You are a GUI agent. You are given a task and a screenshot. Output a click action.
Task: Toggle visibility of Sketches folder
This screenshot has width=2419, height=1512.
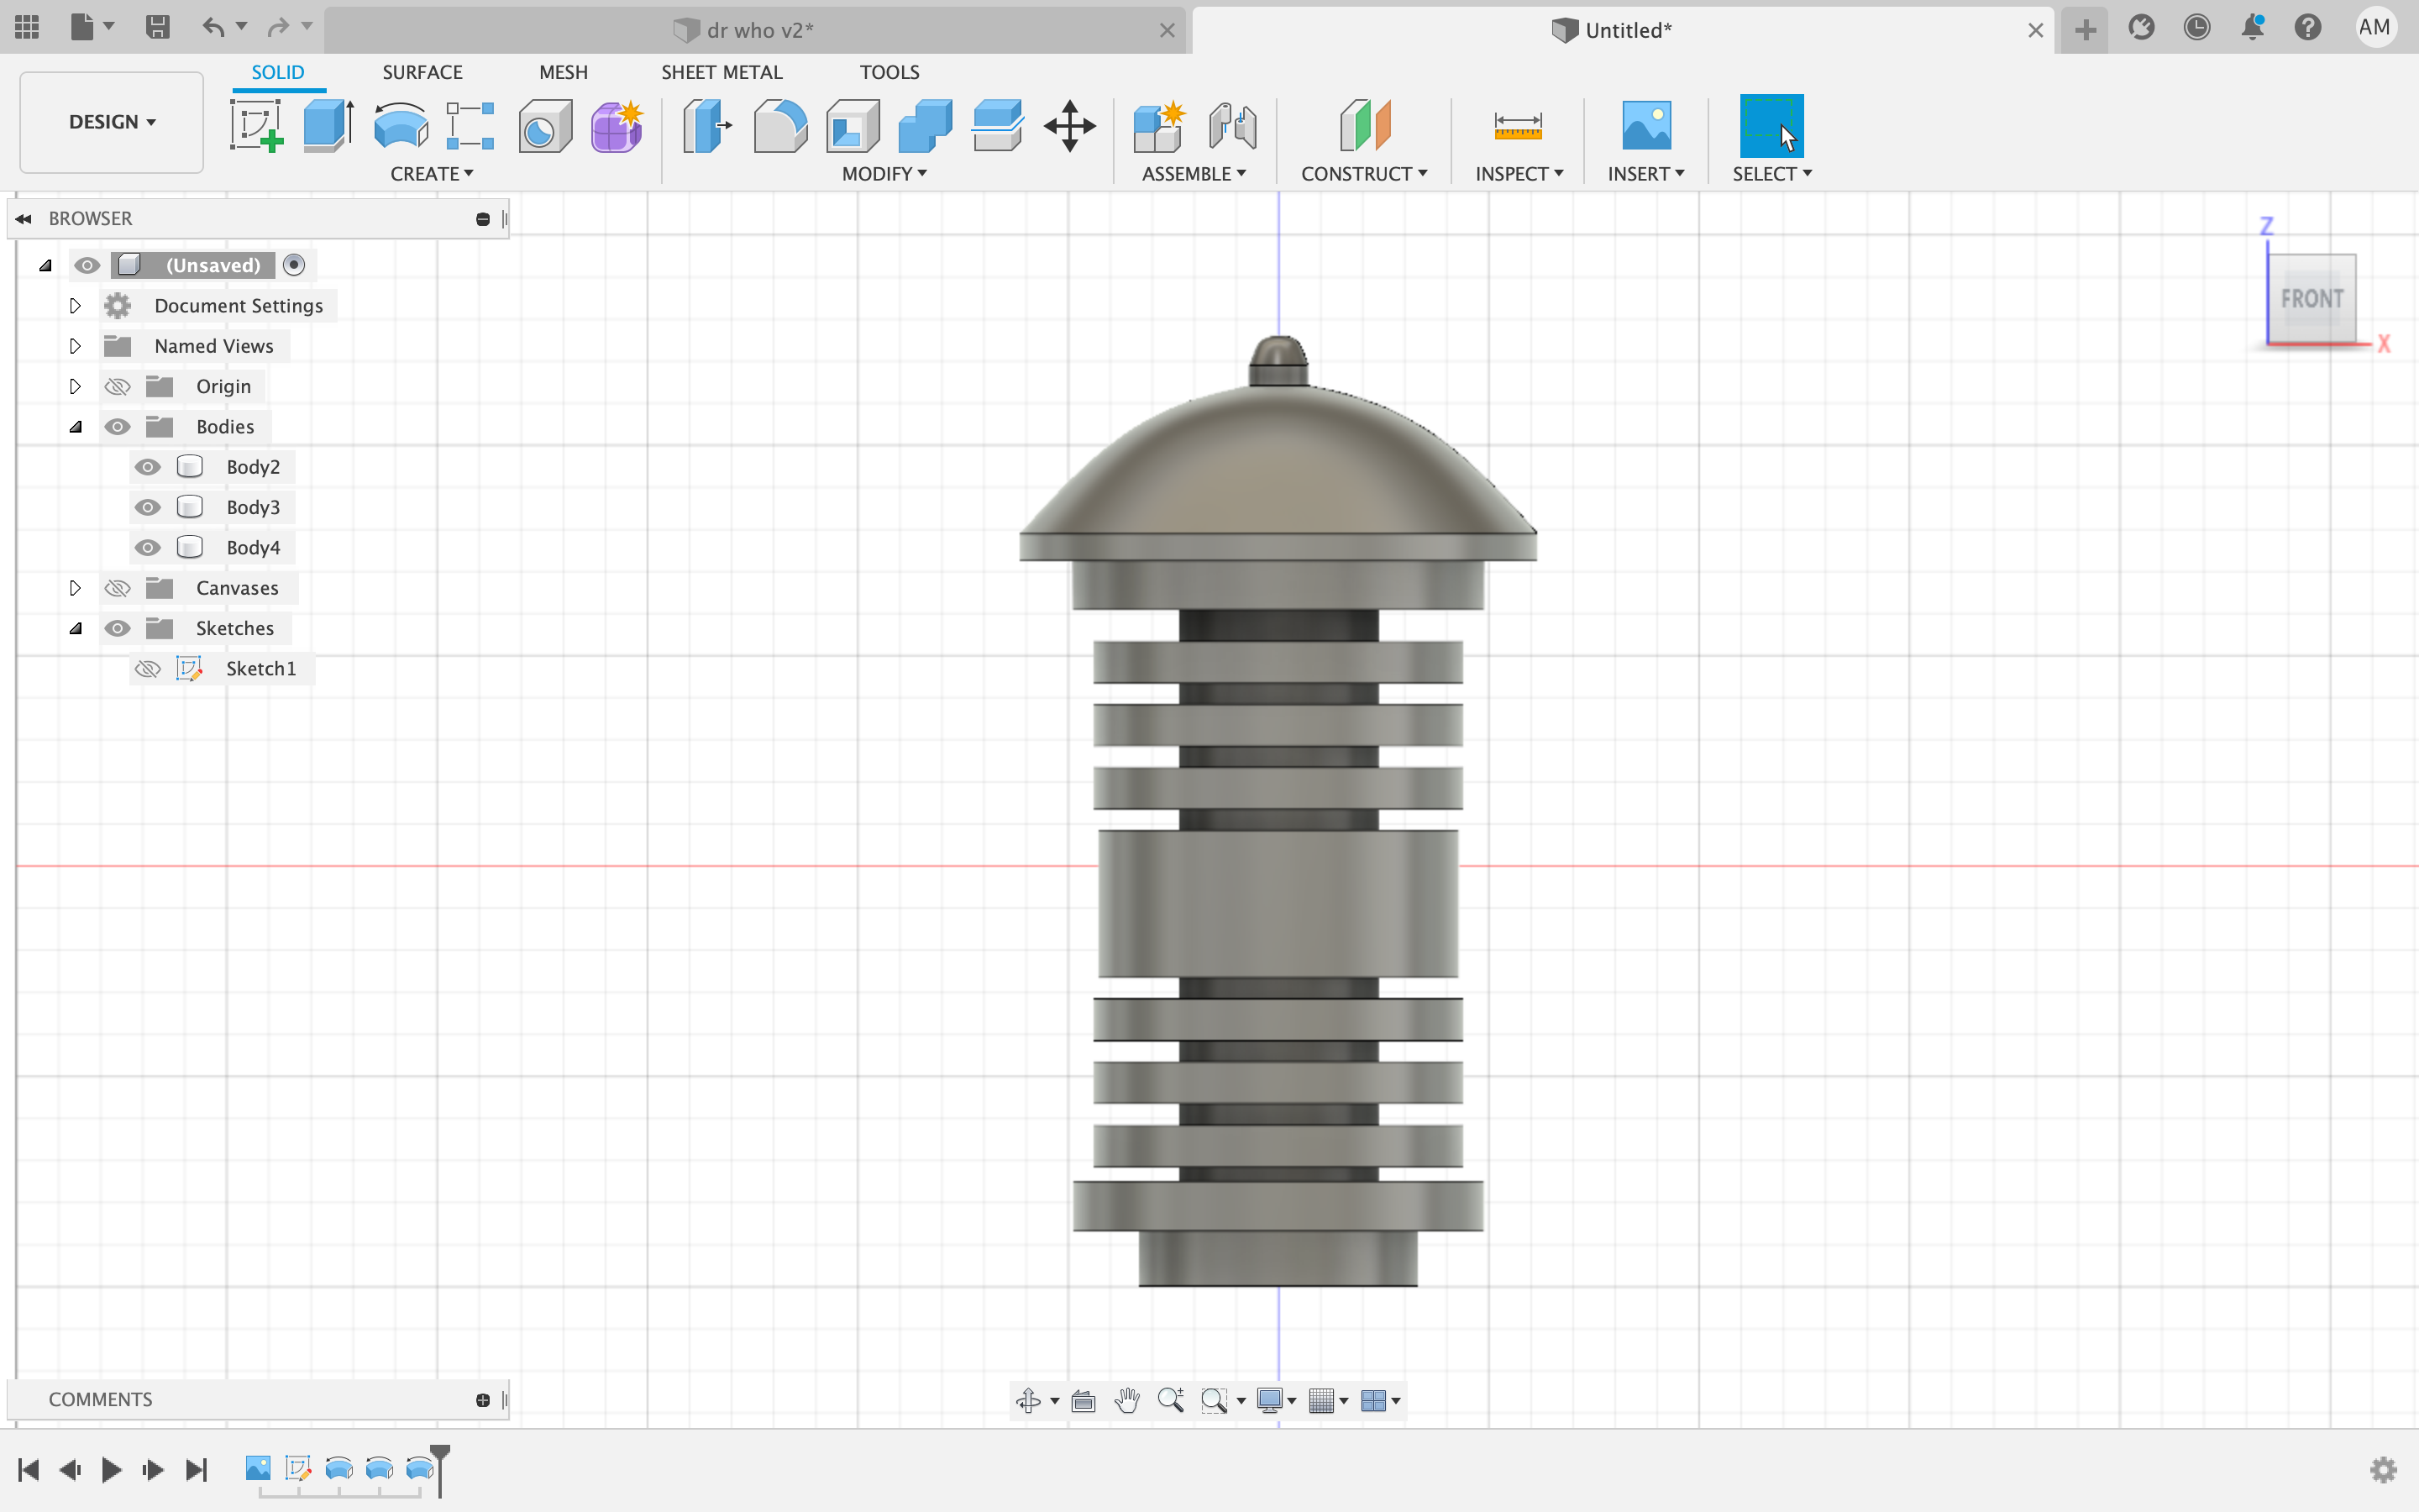tap(118, 628)
